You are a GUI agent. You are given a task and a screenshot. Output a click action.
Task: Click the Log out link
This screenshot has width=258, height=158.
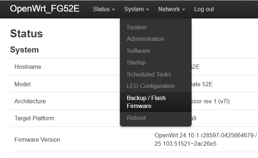point(204,9)
